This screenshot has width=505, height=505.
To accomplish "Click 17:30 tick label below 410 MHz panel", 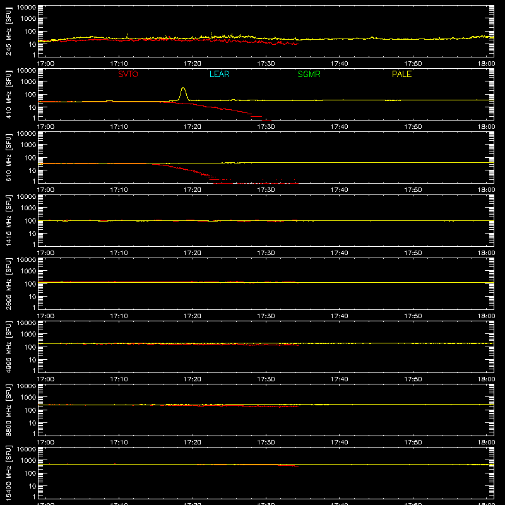I will tap(266, 127).
